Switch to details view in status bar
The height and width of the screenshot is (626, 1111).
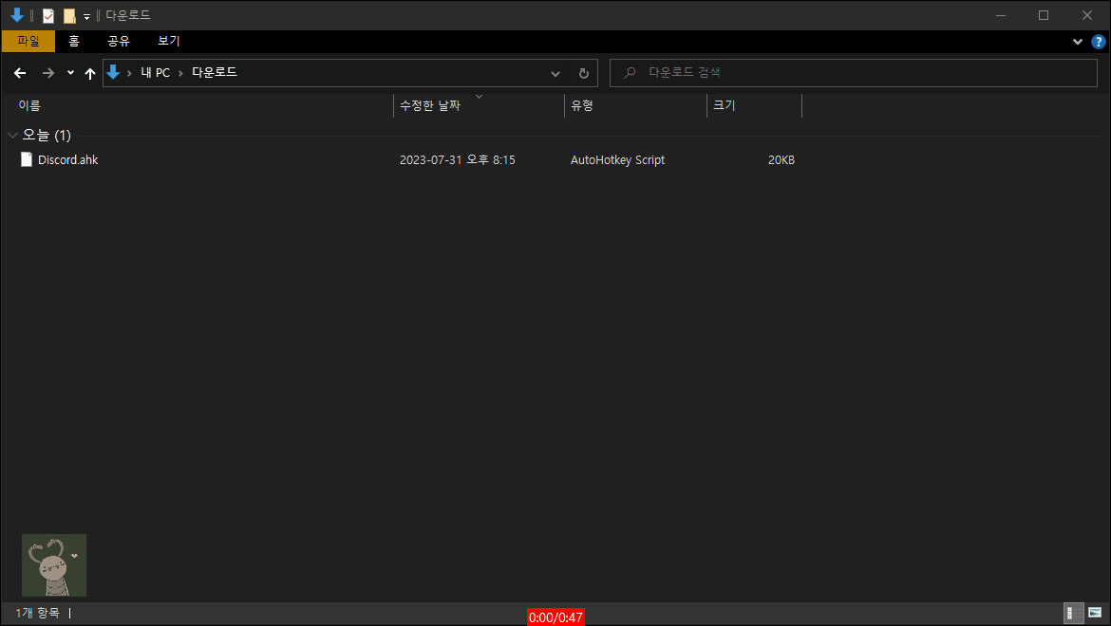(x=1074, y=614)
